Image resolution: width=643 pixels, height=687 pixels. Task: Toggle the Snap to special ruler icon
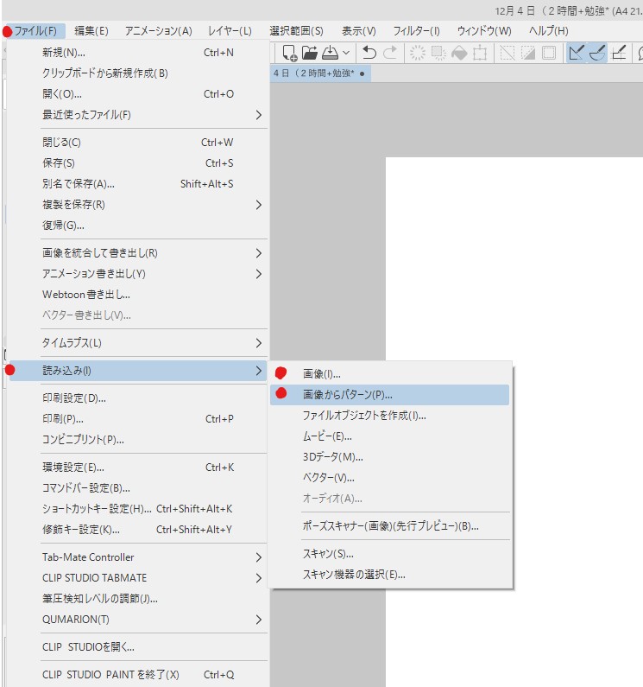click(597, 53)
